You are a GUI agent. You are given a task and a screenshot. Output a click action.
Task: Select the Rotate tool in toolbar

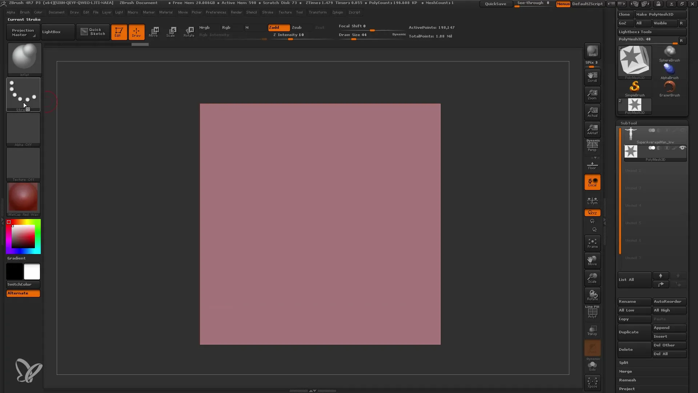pos(190,32)
